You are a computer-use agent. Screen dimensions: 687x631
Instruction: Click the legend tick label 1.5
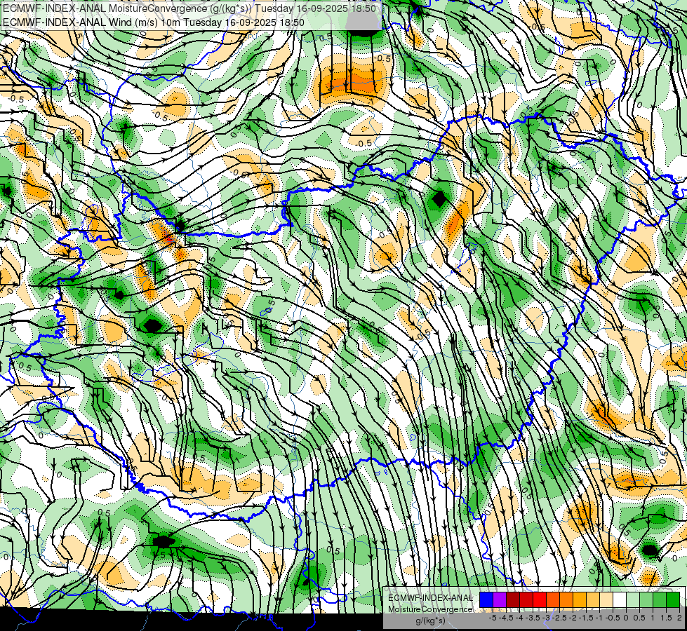[666, 618]
